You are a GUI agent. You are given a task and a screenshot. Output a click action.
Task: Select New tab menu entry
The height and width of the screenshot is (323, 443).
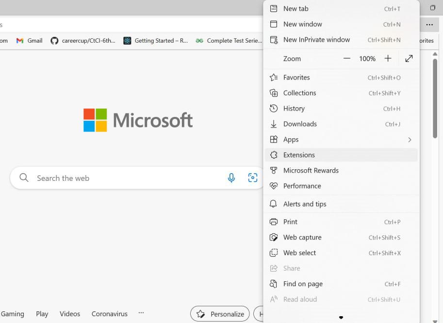pos(341,9)
